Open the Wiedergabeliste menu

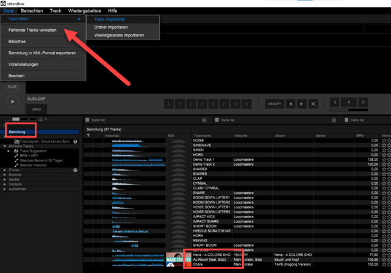click(x=85, y=11)
